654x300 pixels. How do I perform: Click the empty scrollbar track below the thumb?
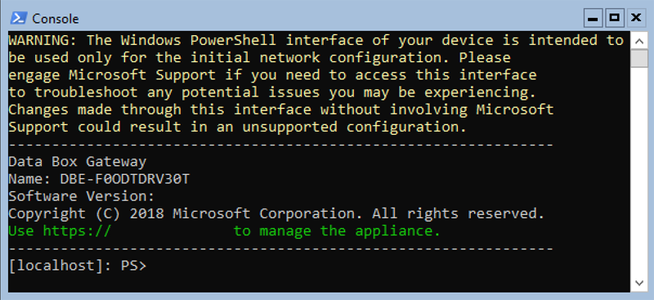tap(639, 171)
